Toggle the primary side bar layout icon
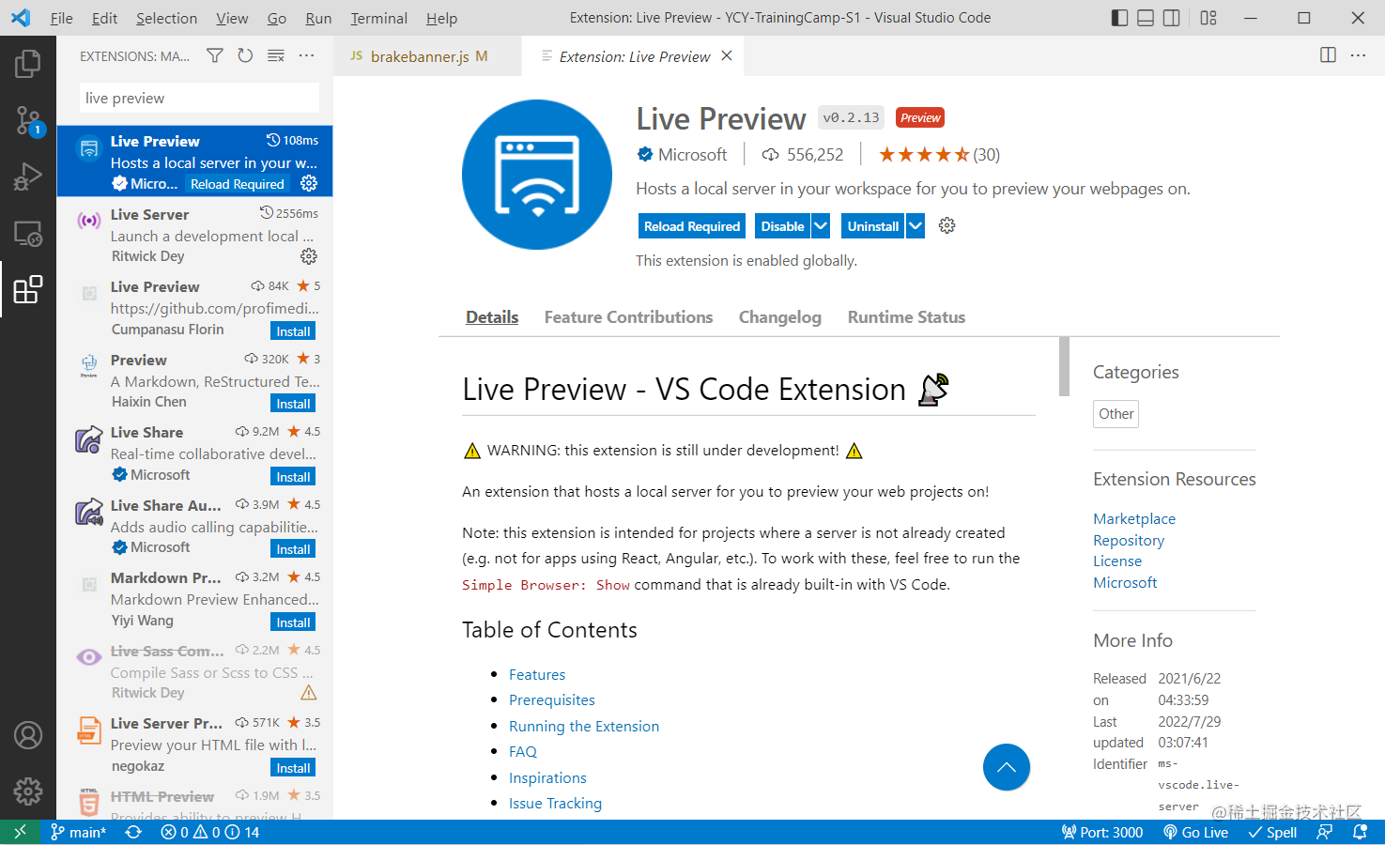 coord(1119,18)
